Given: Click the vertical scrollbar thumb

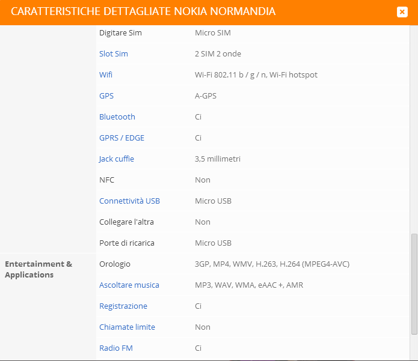Looking at the screenshot, I should point(414,284).
